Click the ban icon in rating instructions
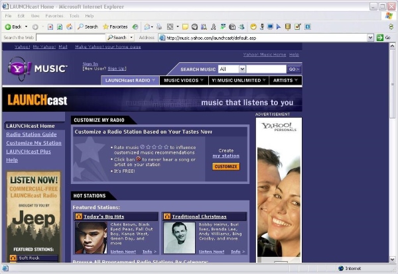 [x=139, y=159]
